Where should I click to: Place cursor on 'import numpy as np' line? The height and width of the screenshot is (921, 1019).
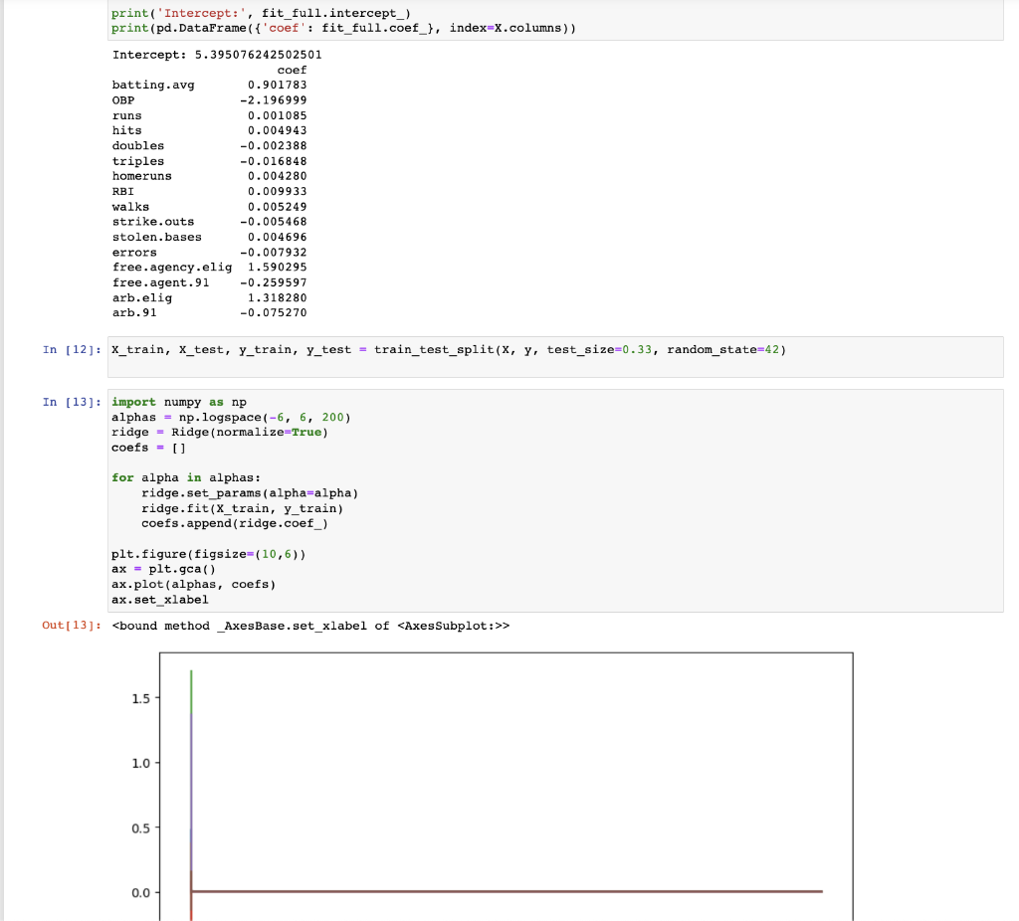(179, 402)
